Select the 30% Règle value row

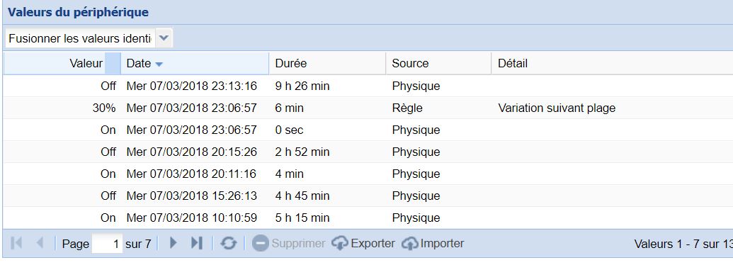tap(368, 108)
